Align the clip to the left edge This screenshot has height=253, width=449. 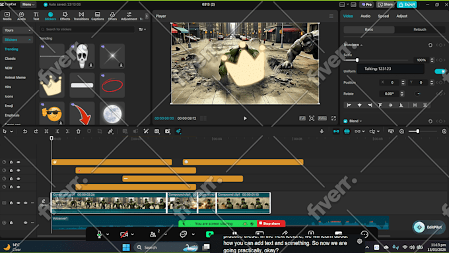(349, 105)
